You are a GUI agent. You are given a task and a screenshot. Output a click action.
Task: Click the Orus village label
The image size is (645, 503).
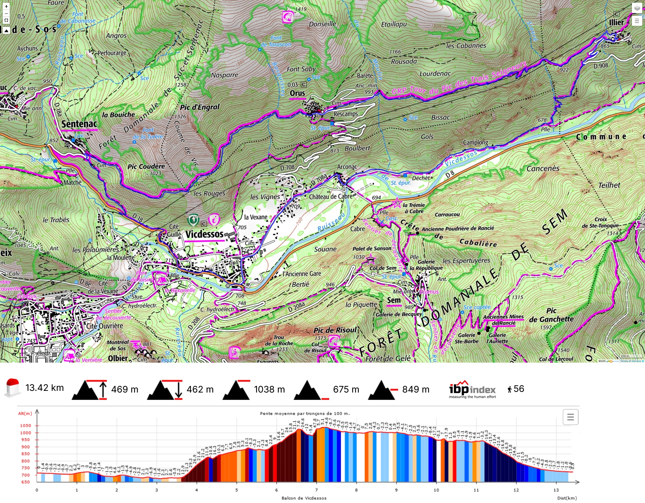(297, 93)
